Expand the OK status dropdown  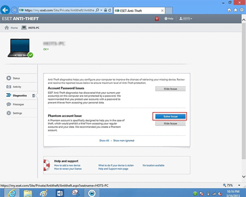pos(46,49)
